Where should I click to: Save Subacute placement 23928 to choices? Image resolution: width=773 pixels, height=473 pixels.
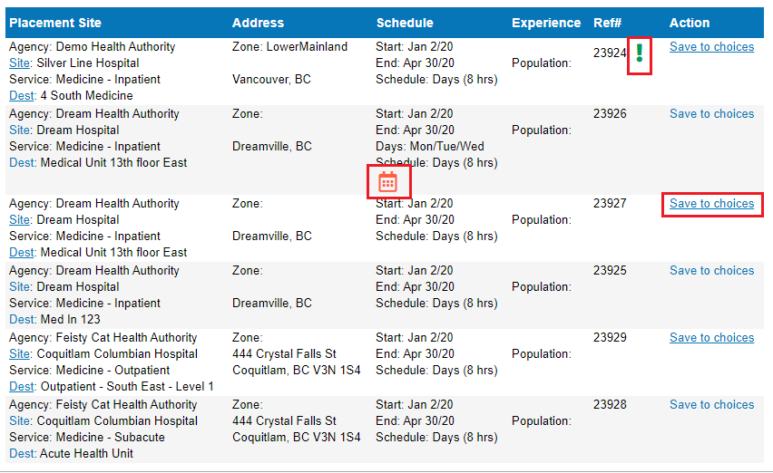tap(711, 404)
